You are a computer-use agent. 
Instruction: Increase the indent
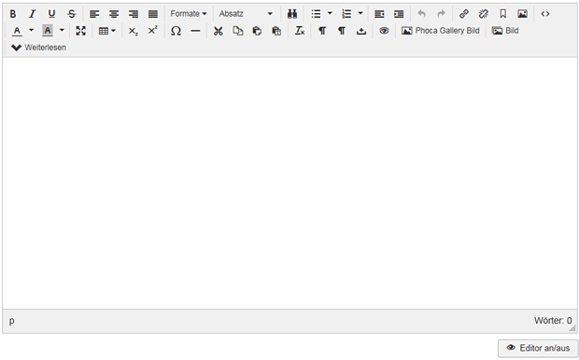tap(399, 14)
